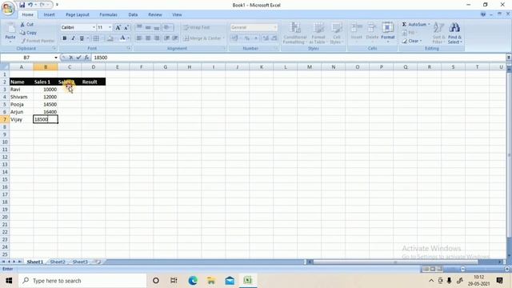Viewport: 512px width, 288px height.
Task: Open the Format cells menu
Action: [x=388, y=32]
